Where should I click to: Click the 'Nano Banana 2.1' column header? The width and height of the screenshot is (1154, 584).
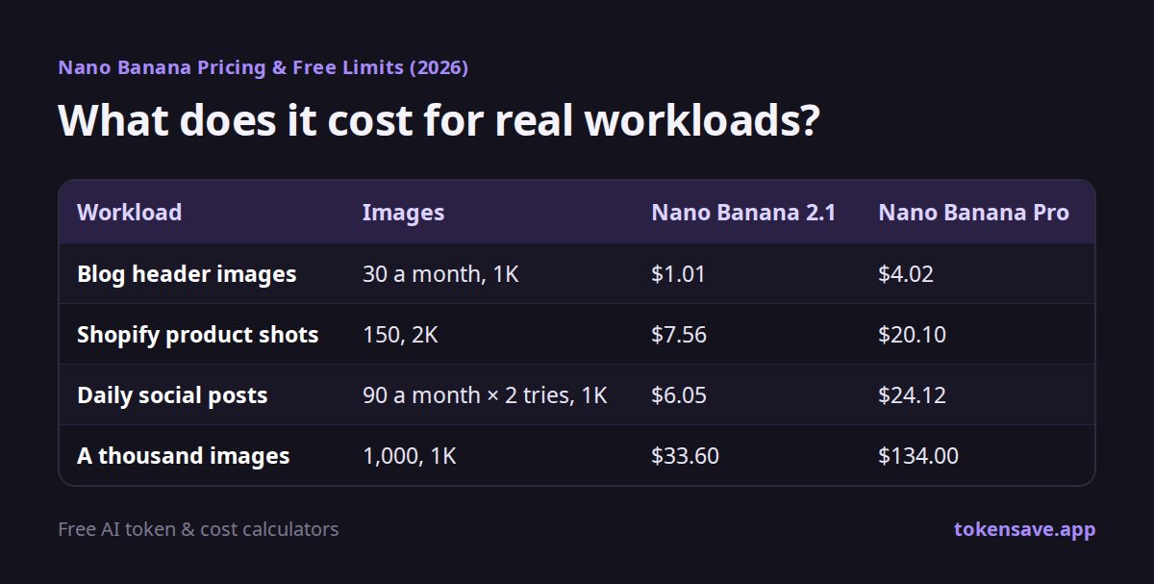[x=743, y=213]
